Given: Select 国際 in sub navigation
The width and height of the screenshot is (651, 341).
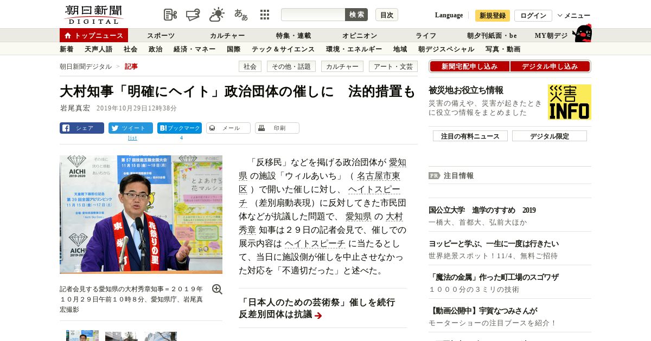Looking at the screenshot, I should 234,49.
